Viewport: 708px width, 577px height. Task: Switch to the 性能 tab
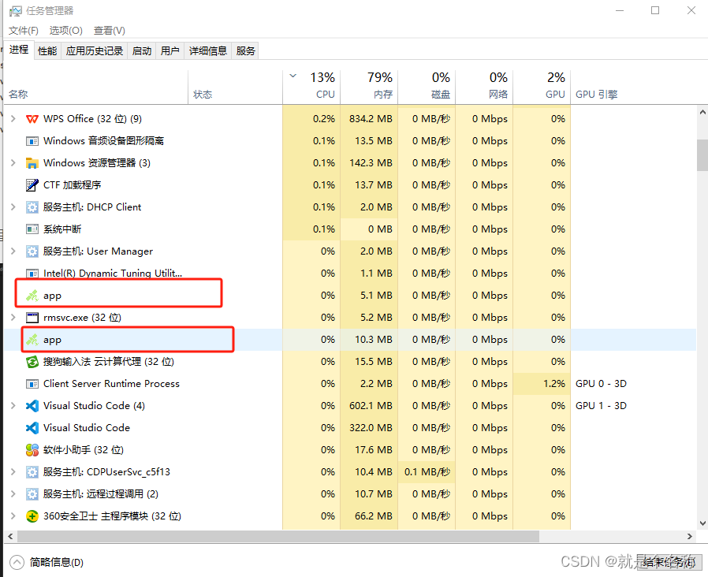[x=47, y=51]
